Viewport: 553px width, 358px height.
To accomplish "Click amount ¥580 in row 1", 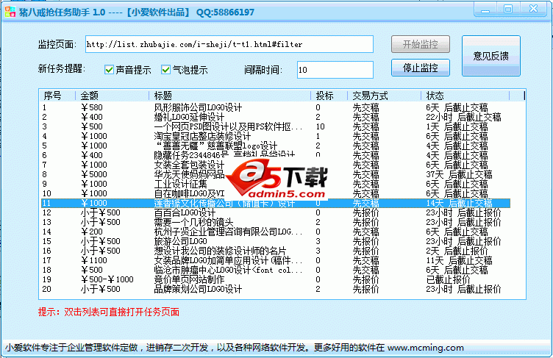I will click(x=92, y=107).
